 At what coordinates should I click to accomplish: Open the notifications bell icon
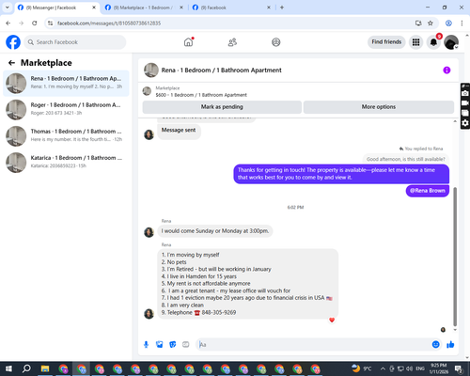[x=433, y=42]
